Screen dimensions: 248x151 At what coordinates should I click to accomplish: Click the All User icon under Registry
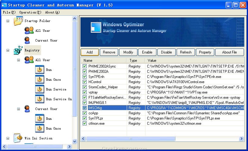(29, 60)
